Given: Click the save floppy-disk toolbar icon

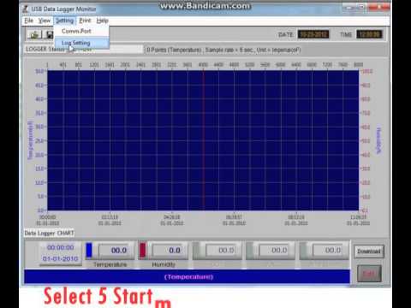Looking at the screenshot, I should tap(50, 35).
